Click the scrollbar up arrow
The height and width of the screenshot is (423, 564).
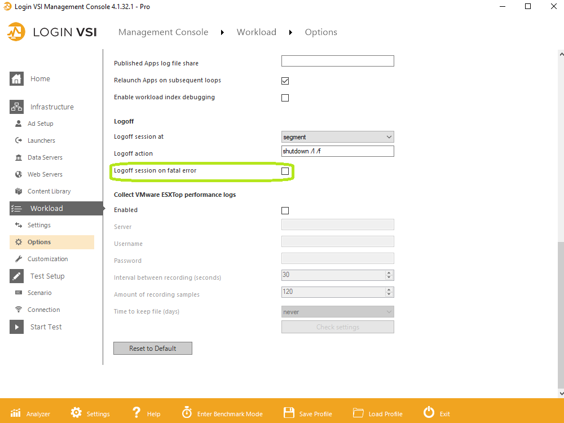click(x=561, y=54)
